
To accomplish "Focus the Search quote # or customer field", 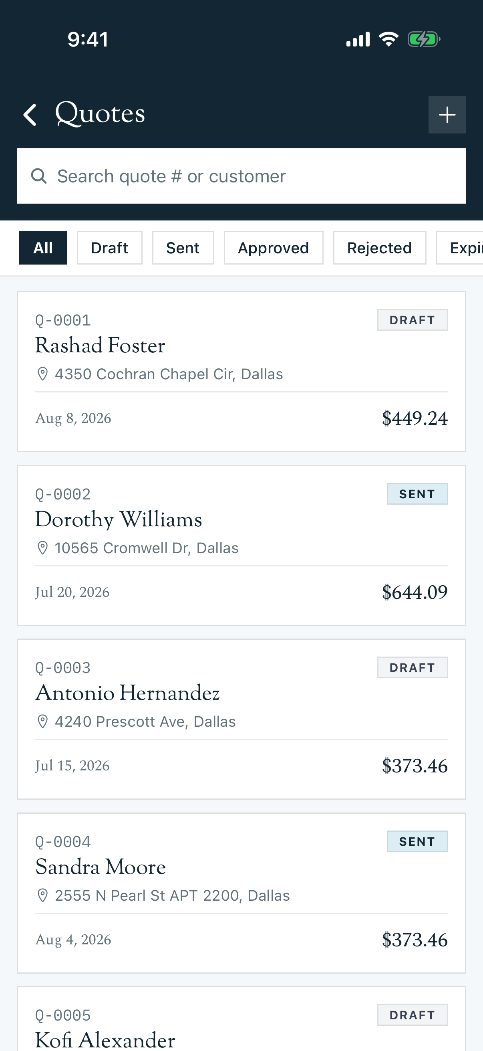I will [241, 176].
